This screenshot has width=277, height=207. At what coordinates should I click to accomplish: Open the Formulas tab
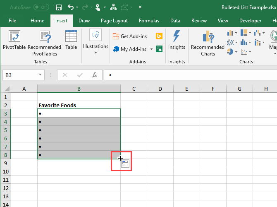[x=149, y=21]
